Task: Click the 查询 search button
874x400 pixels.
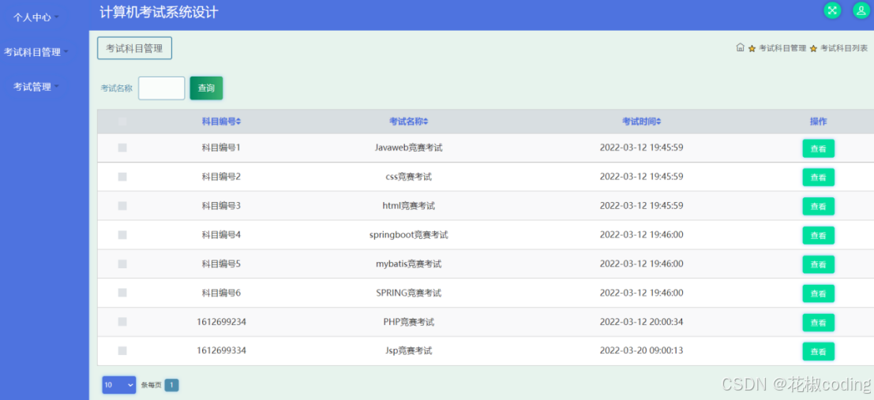Action: click(206, 88)
